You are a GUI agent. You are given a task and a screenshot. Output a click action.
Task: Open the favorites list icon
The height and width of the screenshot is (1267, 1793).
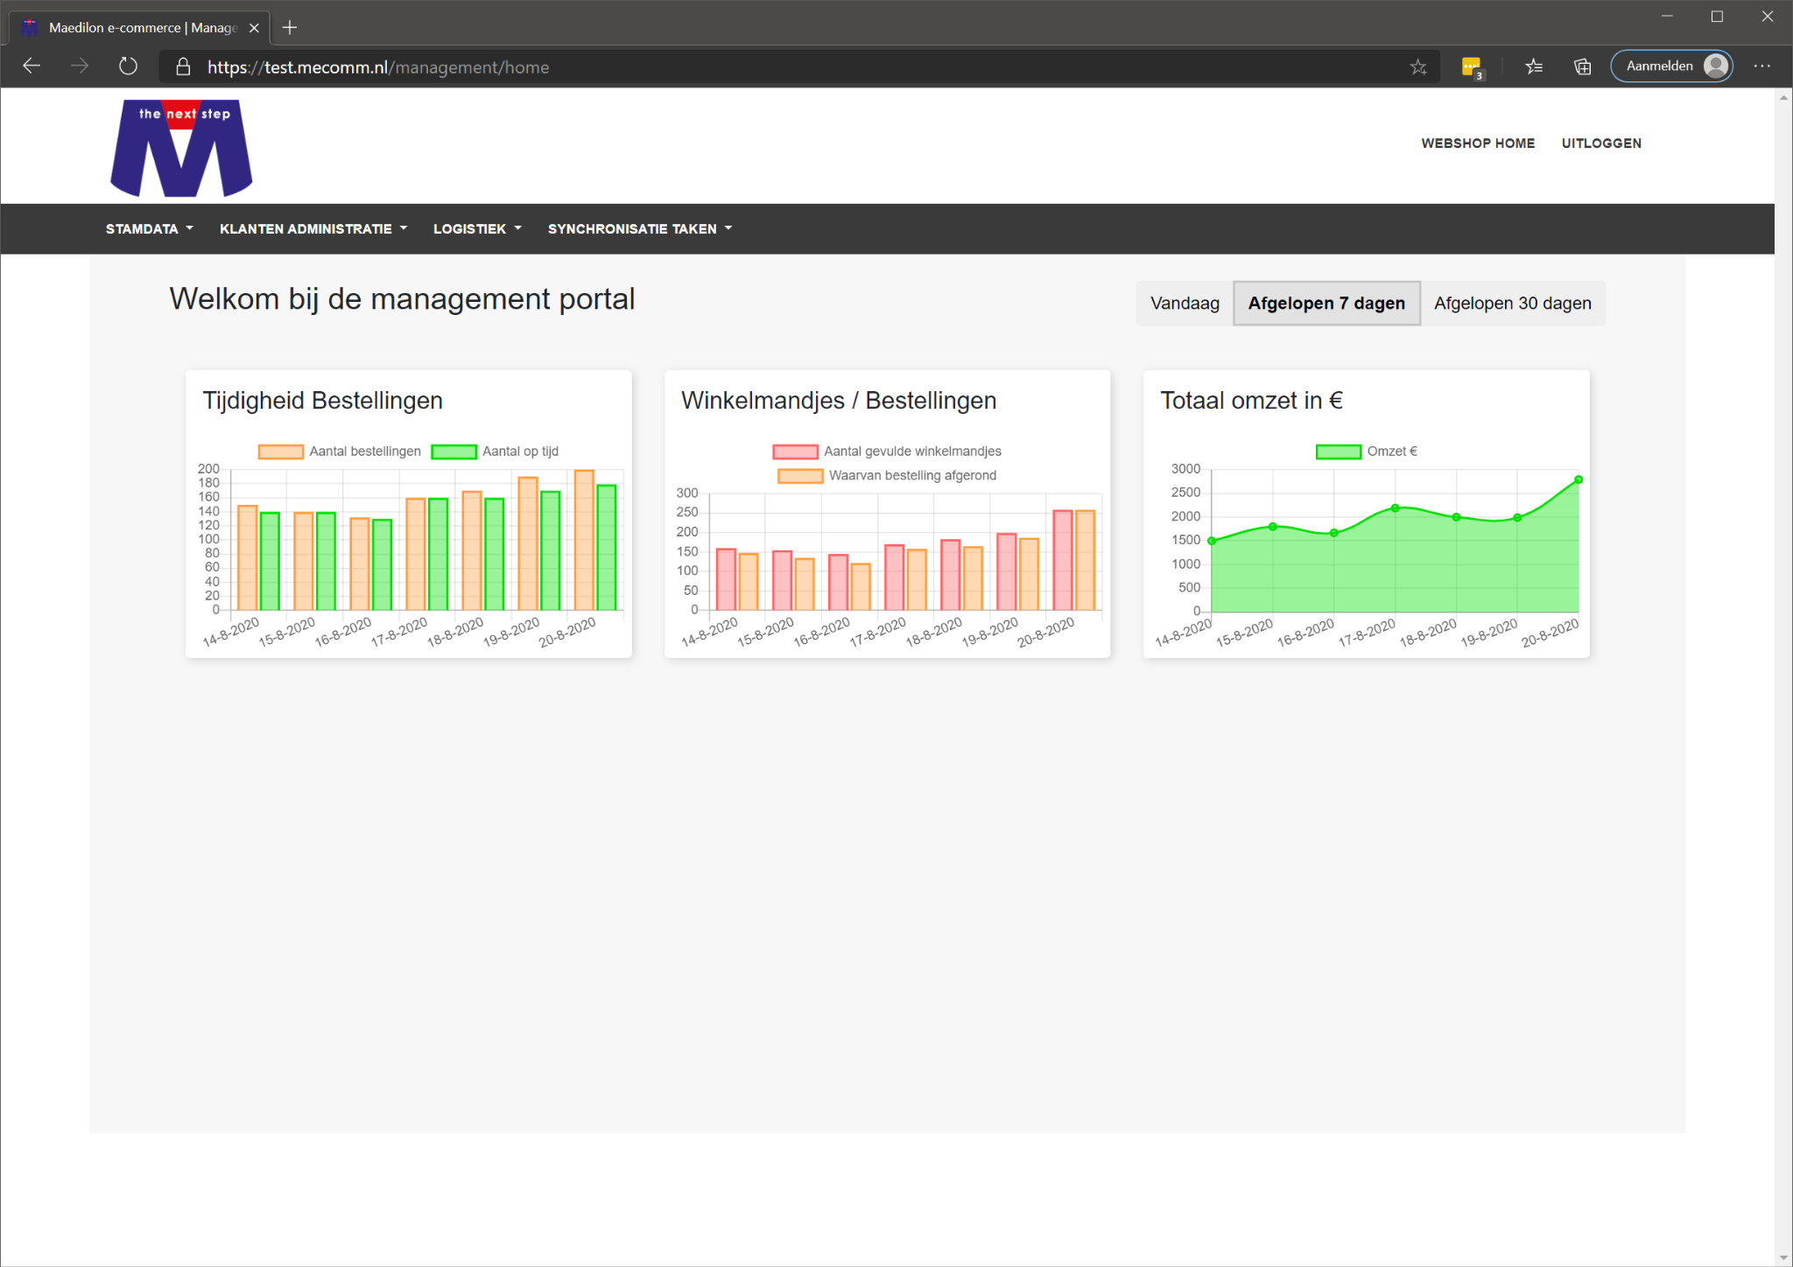[x=1533, y=66]
